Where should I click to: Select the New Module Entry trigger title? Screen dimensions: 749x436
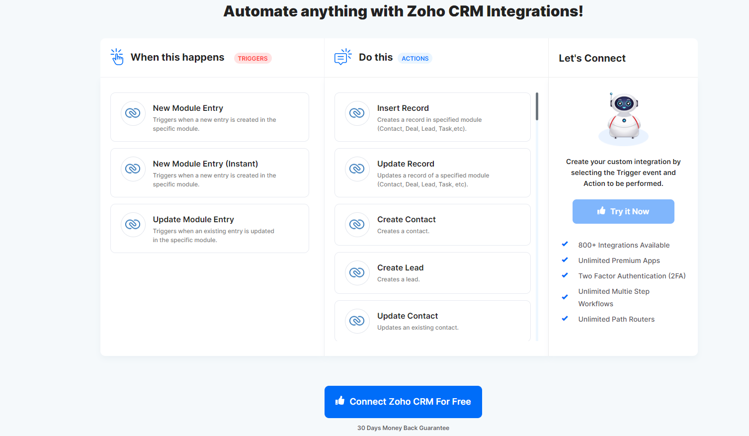tap(188, 108)
